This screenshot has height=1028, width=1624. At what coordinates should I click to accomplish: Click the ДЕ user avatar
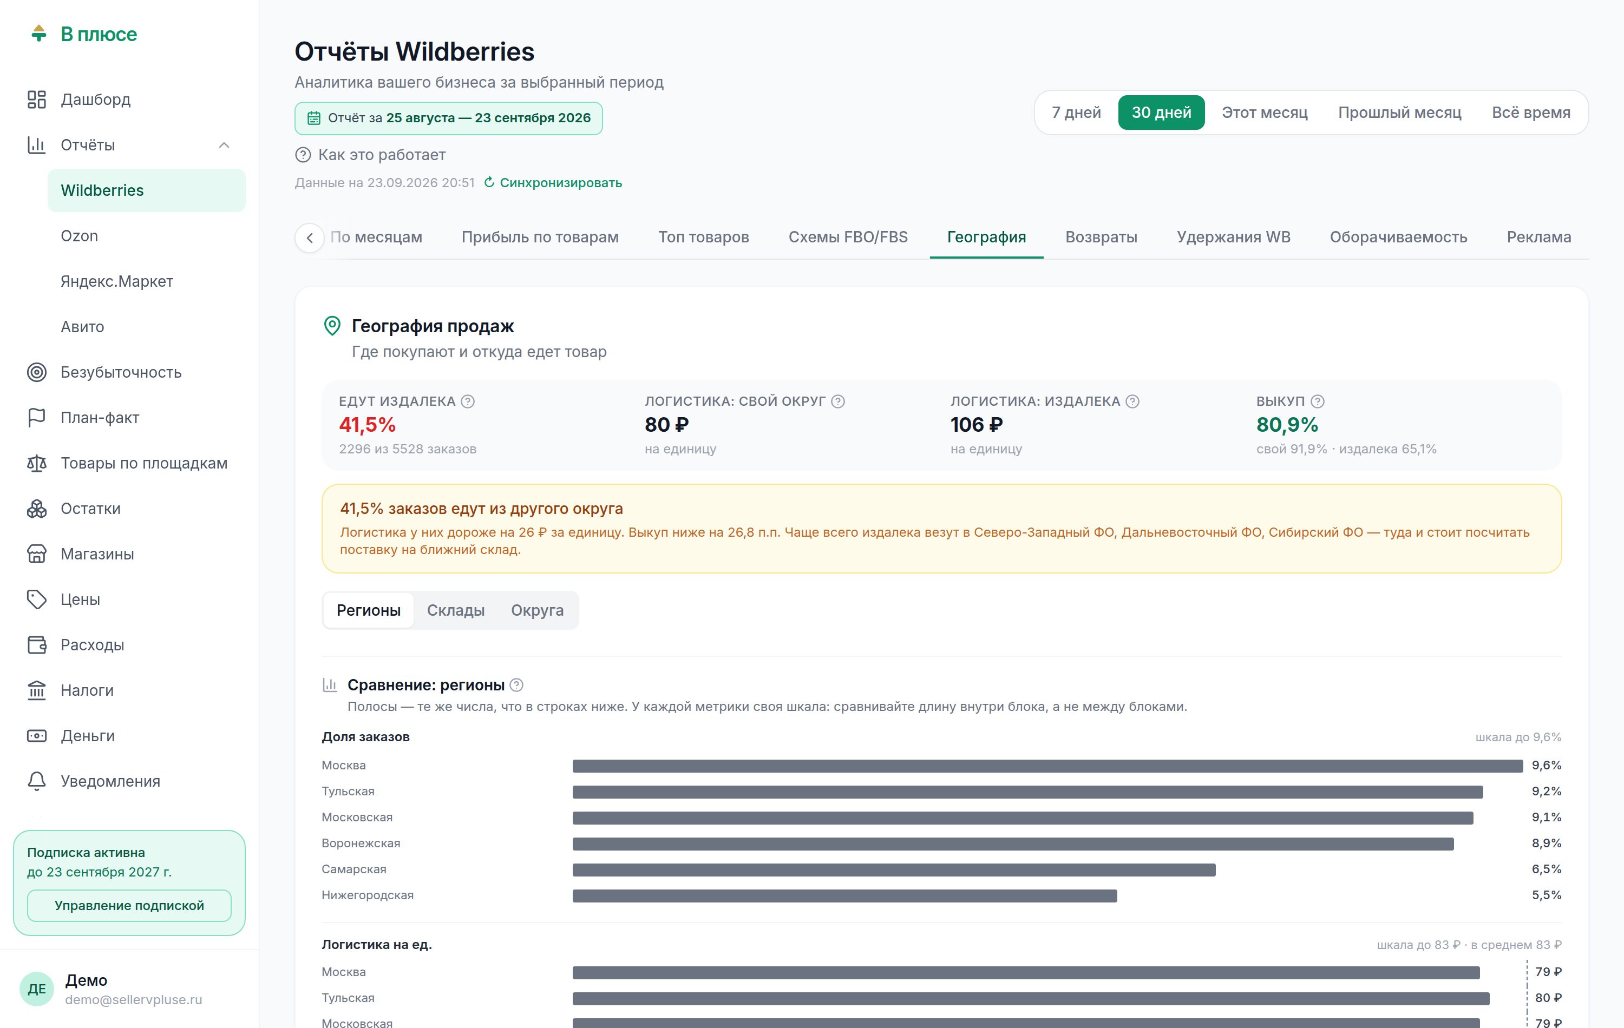pyautogui.click(x=36, y=989)
